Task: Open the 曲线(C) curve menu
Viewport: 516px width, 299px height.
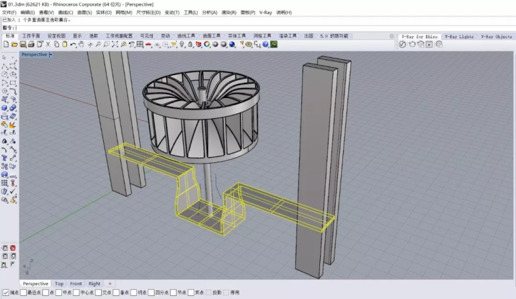Action: point(65,12)
